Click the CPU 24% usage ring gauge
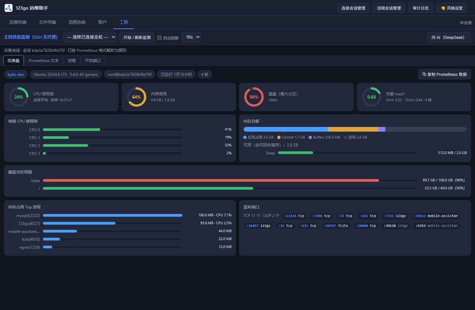The height and width of the screenshot is (310, 475). point(19,97)
